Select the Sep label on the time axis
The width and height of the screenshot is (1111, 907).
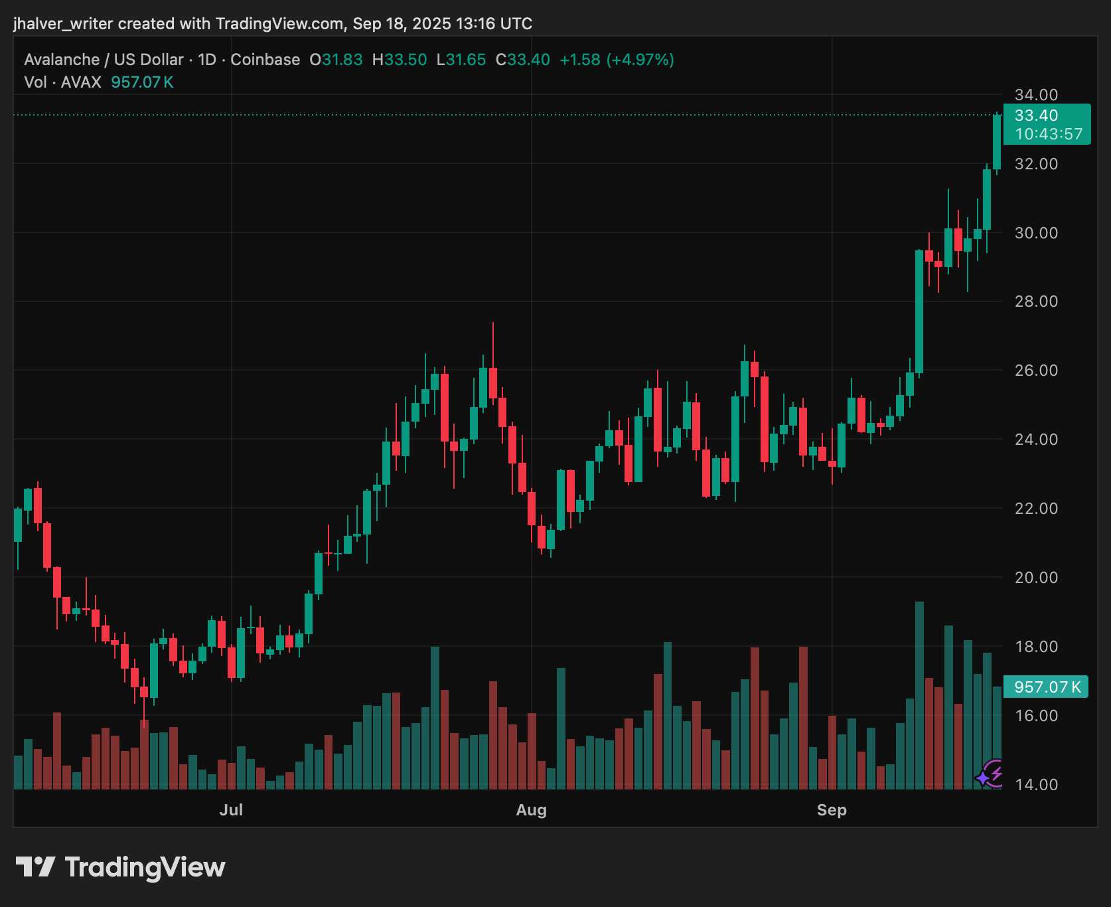coord(832,810)
